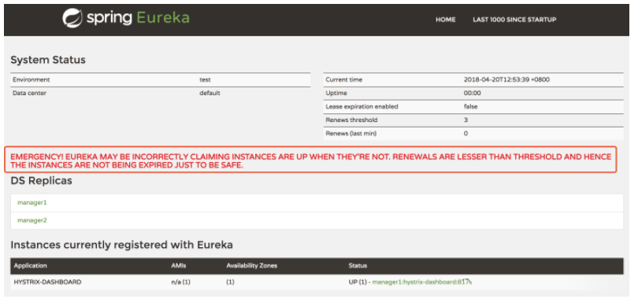Image resolution: width=638 pixels, height=303 pixels.
Task: Select the renews threshold value 3
Action: (466, 120)
